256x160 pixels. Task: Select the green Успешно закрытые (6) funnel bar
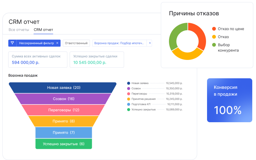click(64, 144)
